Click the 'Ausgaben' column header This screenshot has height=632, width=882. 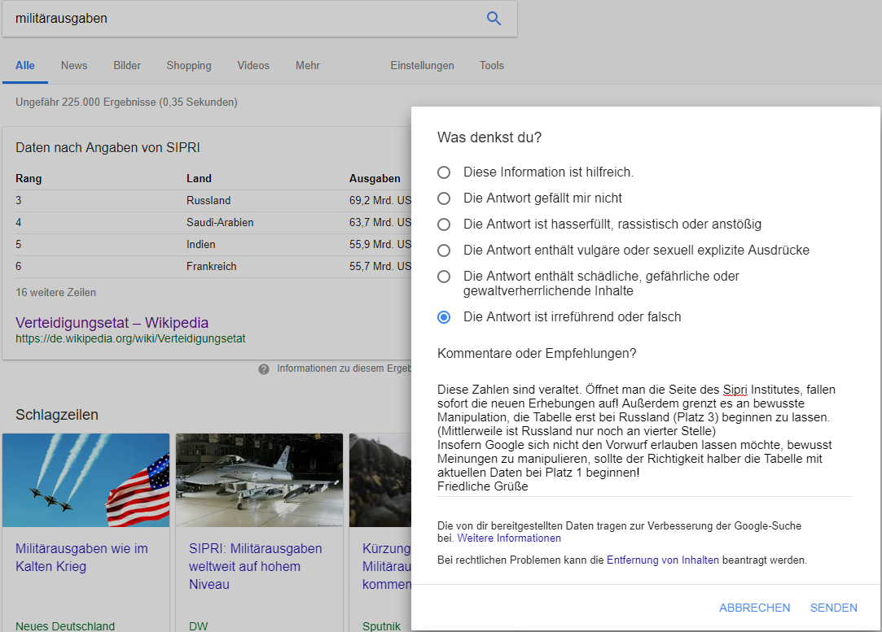pyautogui.click(x=375, y=179)
